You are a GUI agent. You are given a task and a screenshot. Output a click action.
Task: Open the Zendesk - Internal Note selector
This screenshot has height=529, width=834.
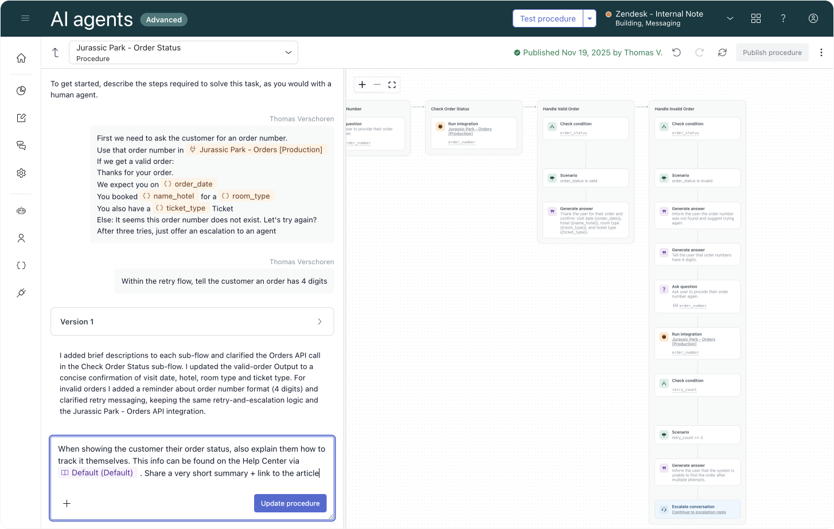(x=669, y=19)
